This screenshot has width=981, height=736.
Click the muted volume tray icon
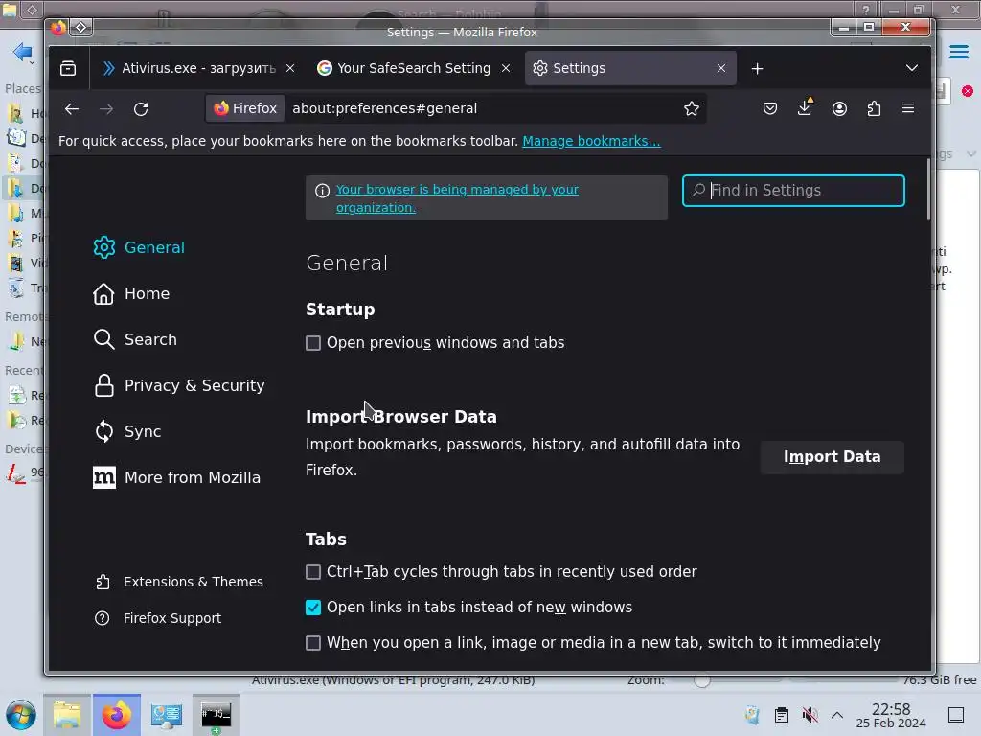810,715
